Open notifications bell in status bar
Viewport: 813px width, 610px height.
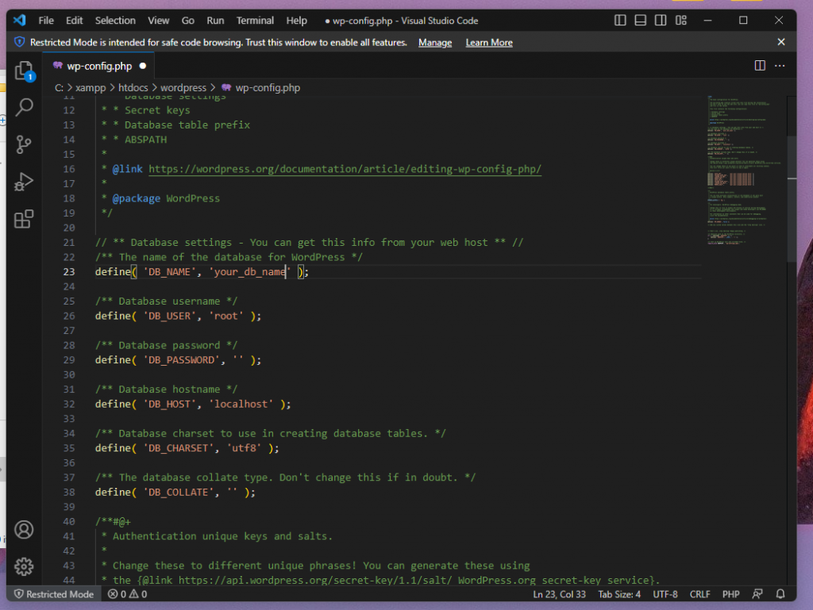[x=780, y=594]
